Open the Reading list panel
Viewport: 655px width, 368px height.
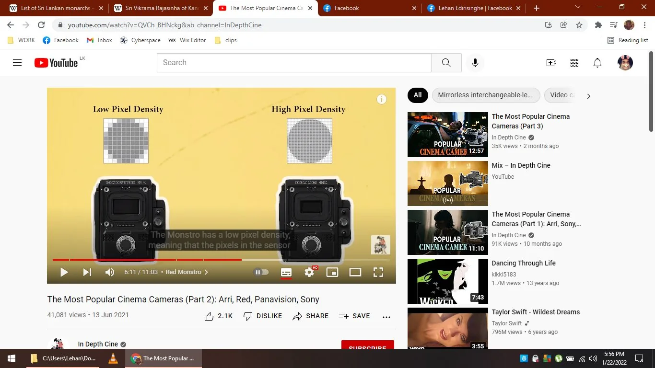pos(628,40)
